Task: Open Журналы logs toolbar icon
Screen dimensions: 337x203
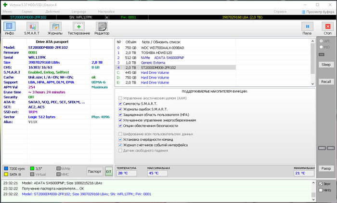Action: tap(55, 27)
